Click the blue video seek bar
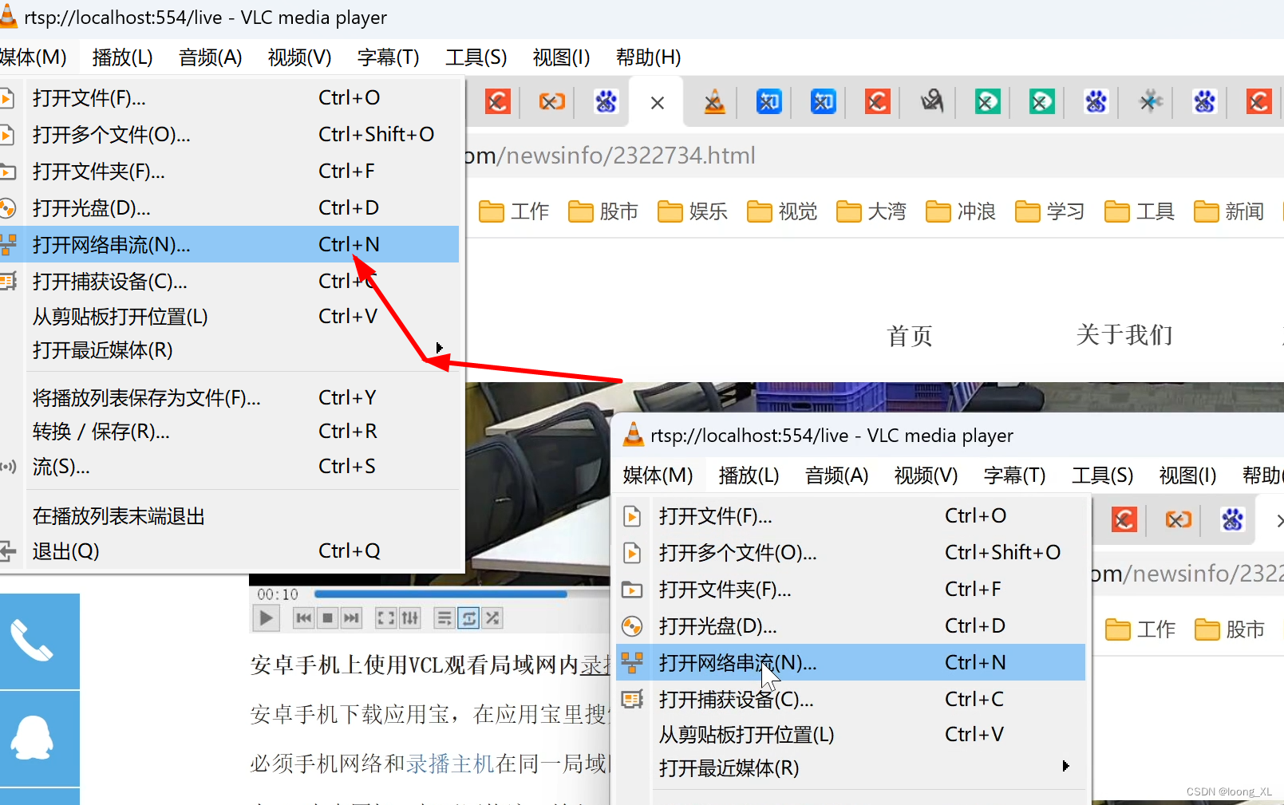The height and width of the screenshot is (805, 1284). (x=441, y=594)
